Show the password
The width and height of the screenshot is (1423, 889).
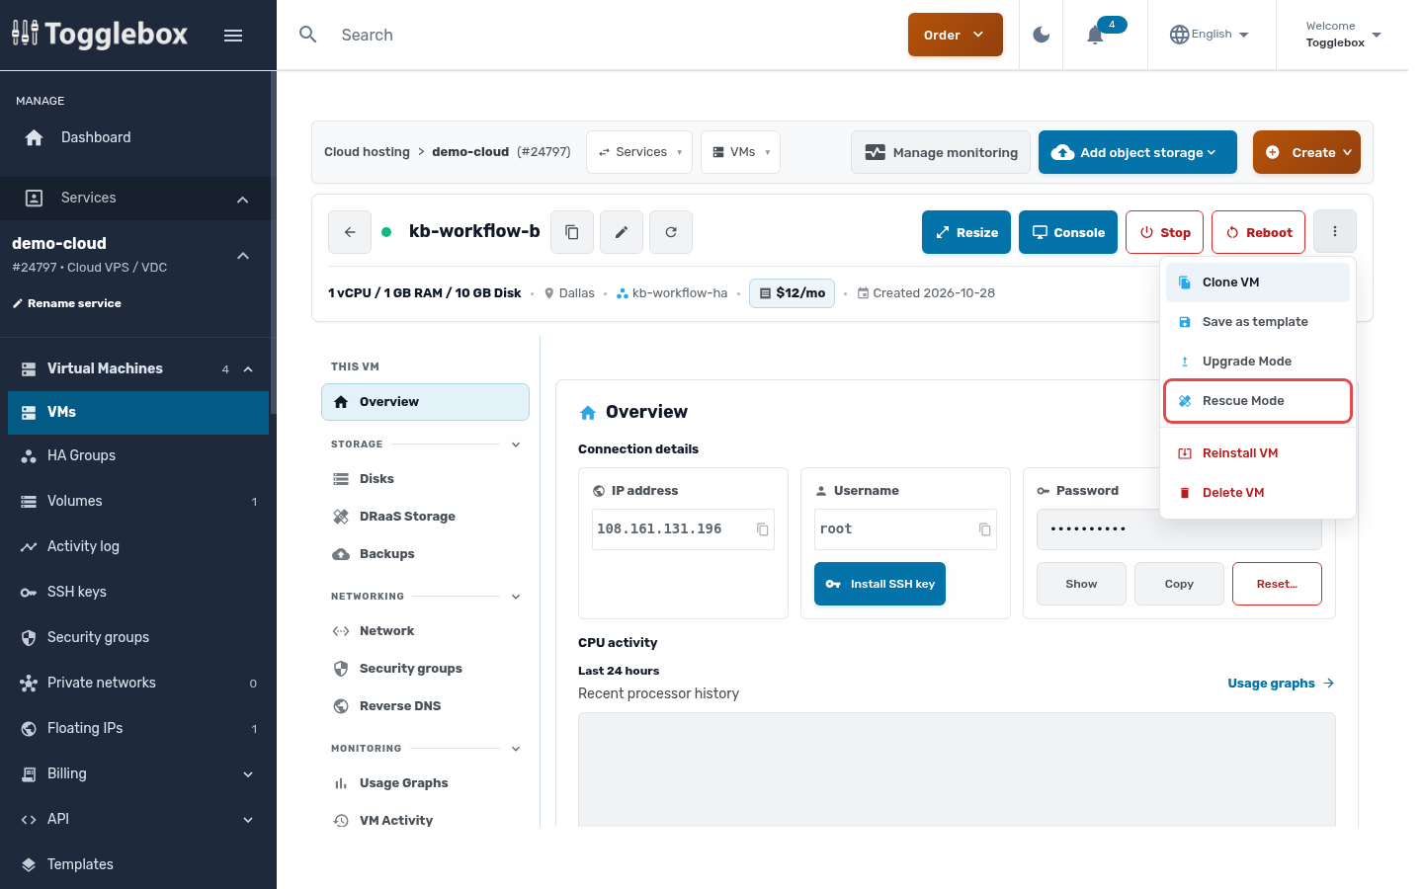pos(1081,584)
